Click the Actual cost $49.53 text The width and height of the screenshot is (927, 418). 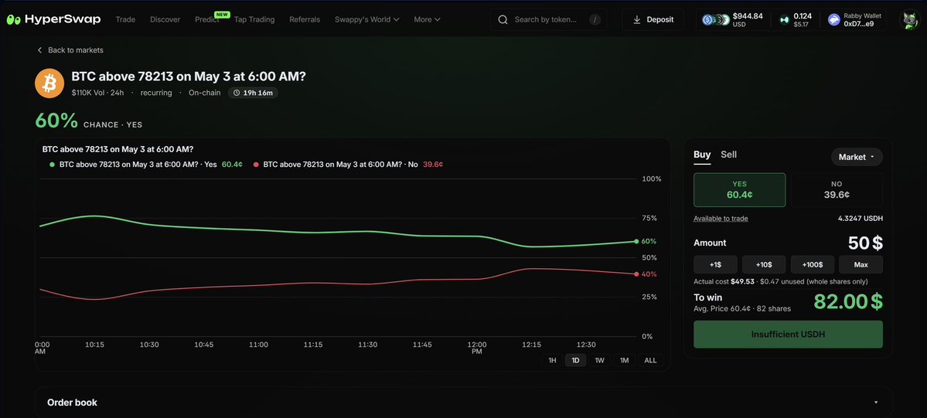click(x=724, y=281)
